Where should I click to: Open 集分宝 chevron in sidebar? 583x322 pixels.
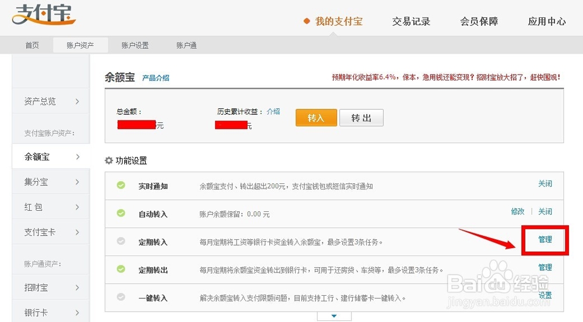point(78,182)
